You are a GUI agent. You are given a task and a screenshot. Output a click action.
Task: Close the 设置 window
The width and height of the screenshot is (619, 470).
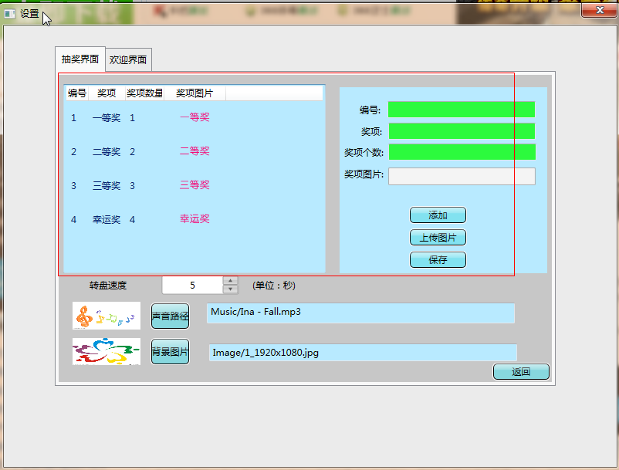(600, 10)
